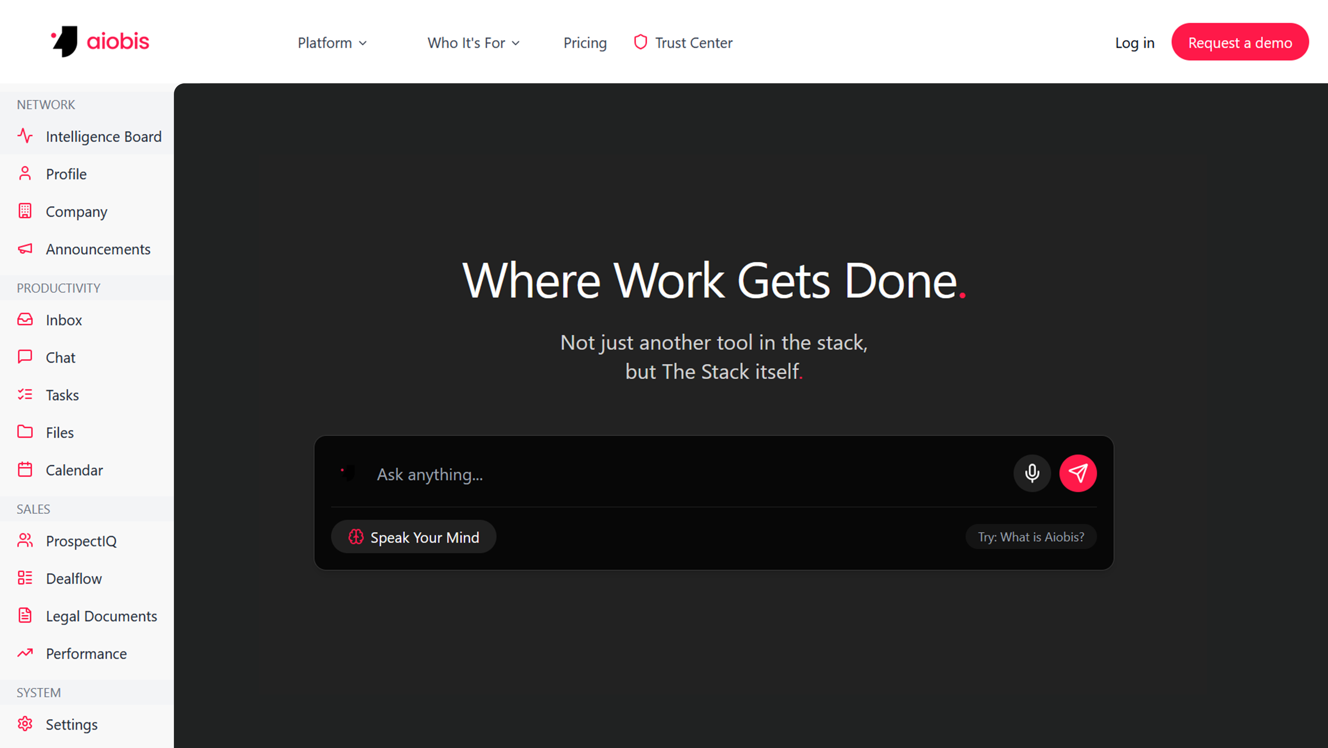
Task: Open Profile in sidebar
Action: click(x=87, y=174)
